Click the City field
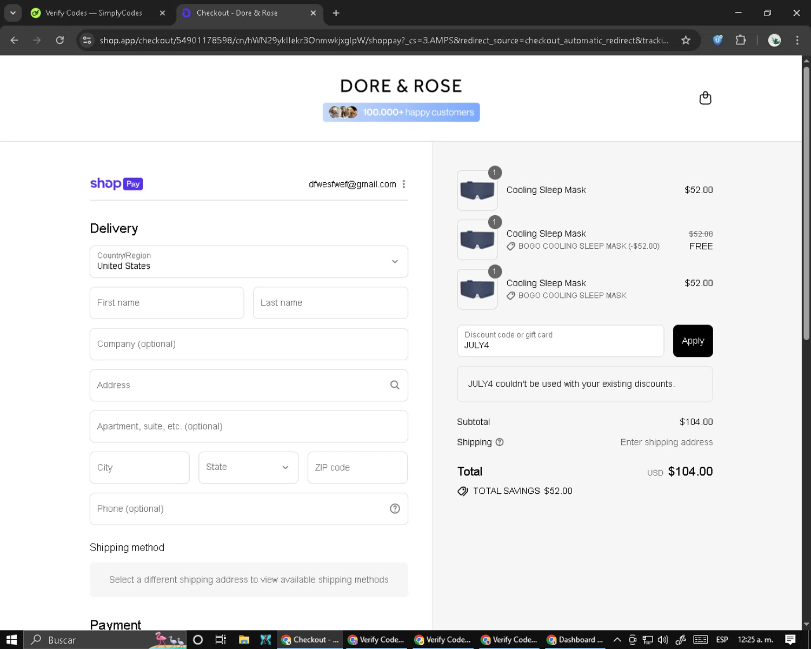811x649 pixels. point(139,467)
